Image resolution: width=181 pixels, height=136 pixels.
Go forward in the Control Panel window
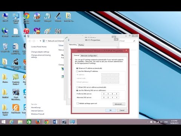[34, 41]
